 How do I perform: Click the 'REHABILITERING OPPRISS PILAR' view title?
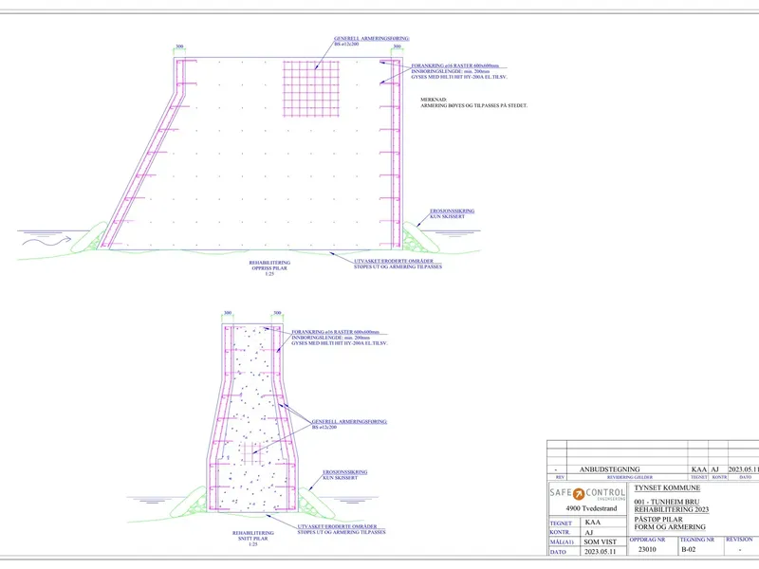click(x=269, y=266)
